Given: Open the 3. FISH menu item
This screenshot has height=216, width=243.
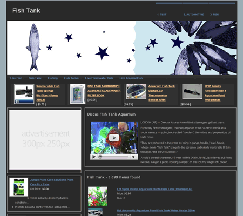Looking at the screenshot, I should 214,15.
